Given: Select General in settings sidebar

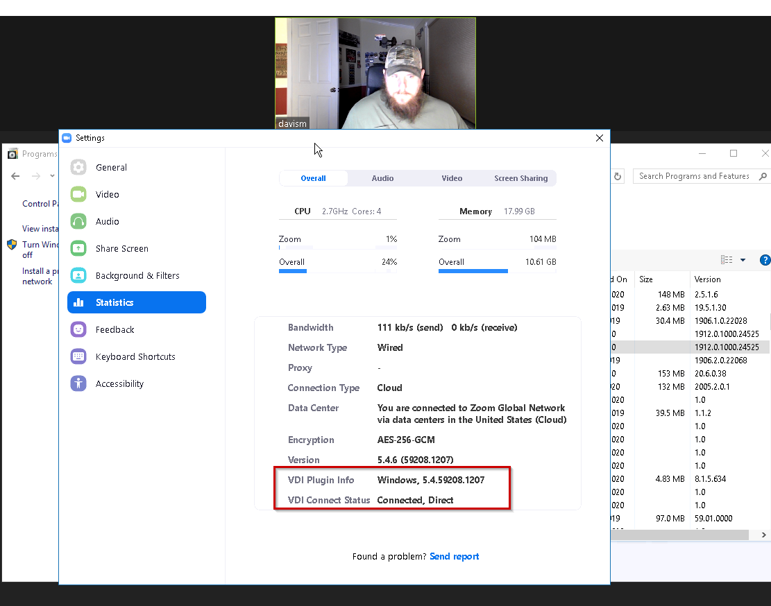Looking at the screenshot, I should pyautogui.click(x=111, y=168).
